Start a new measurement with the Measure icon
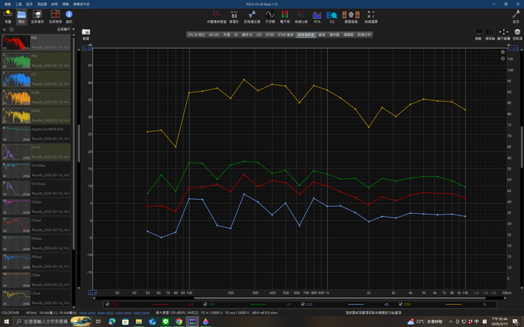The height and width of the screenshot is (327, 524). click(7, 16)
